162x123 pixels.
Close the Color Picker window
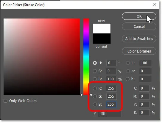[155, 4]
